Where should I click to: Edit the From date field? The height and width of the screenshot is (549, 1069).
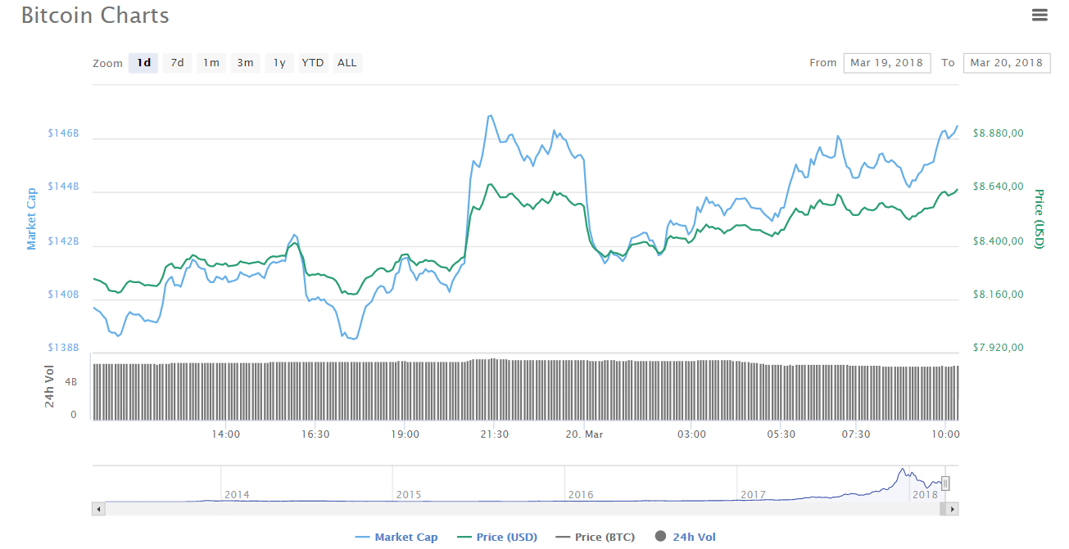(x=887, y=63)
